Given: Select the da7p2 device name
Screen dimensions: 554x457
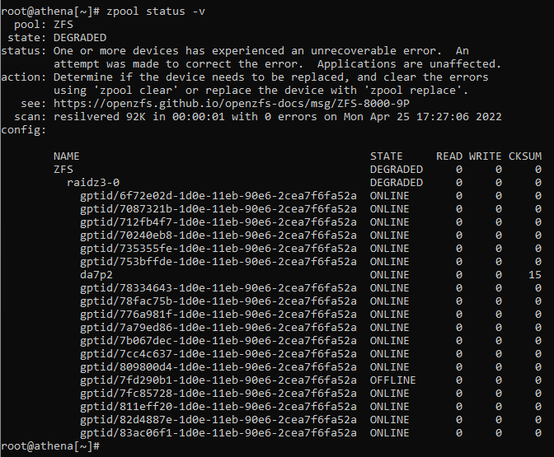Looking at the screenshot, I should [x=96, y=275].
